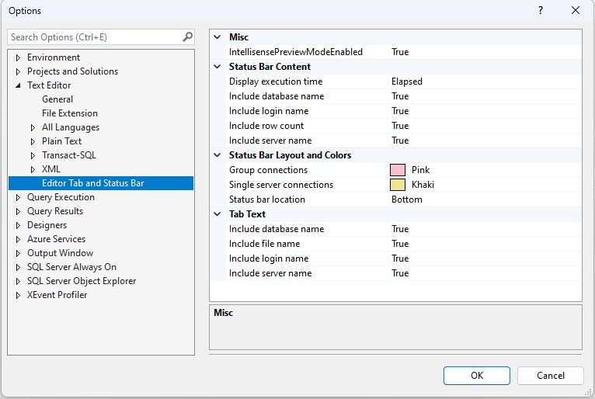The image size is (595, 399).
Task: Expand the Transact-SQL node
Action: tap(33, 155)
